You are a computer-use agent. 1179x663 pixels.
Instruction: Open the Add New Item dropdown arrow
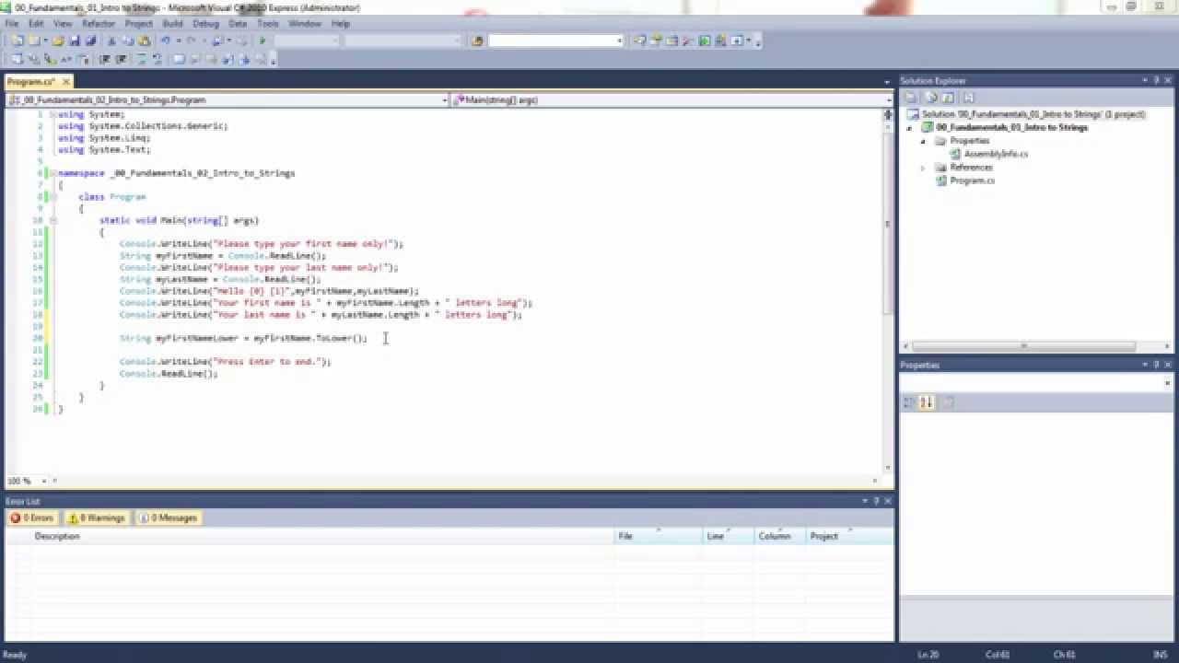tap(46, 41)
